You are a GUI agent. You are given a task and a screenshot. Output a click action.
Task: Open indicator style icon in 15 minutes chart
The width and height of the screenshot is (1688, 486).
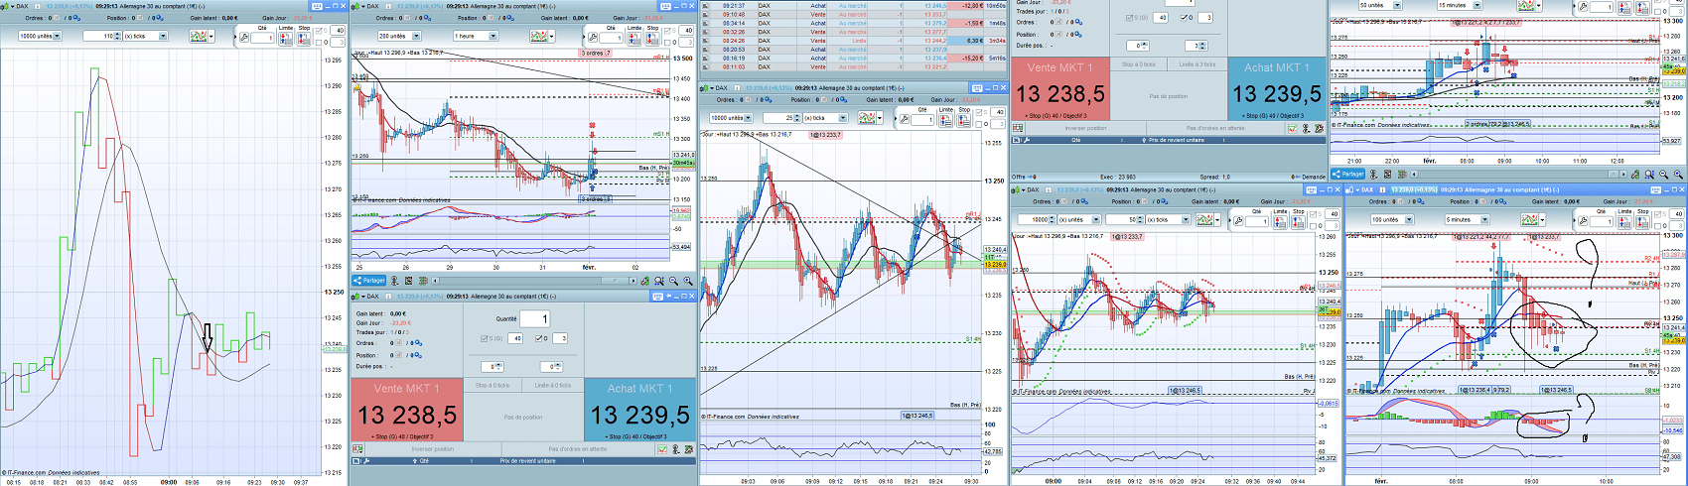point(1525,5)
